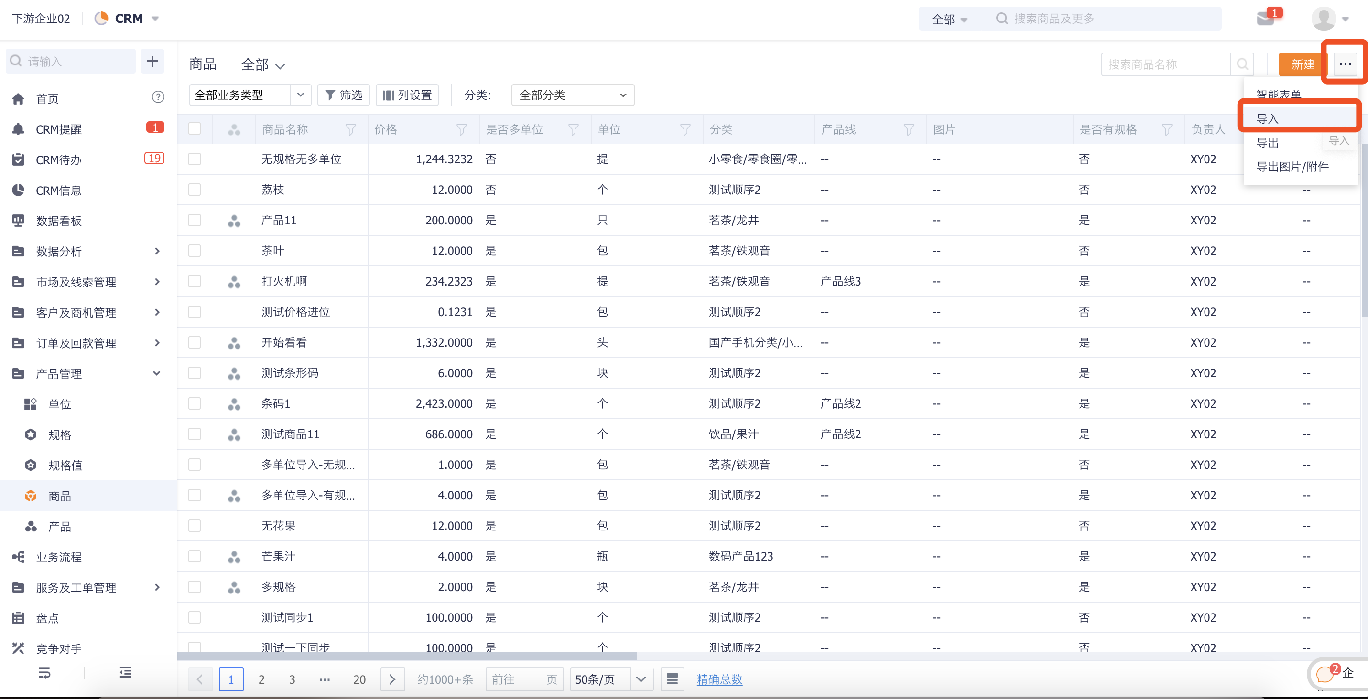Open the 全部分类 category dropdown
Viewport: 1368px width, 699px height.
573,95
